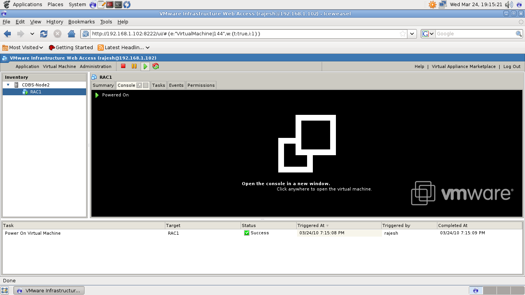Click inside the Google search field
525x295 pixels.
tap(475, 34)
